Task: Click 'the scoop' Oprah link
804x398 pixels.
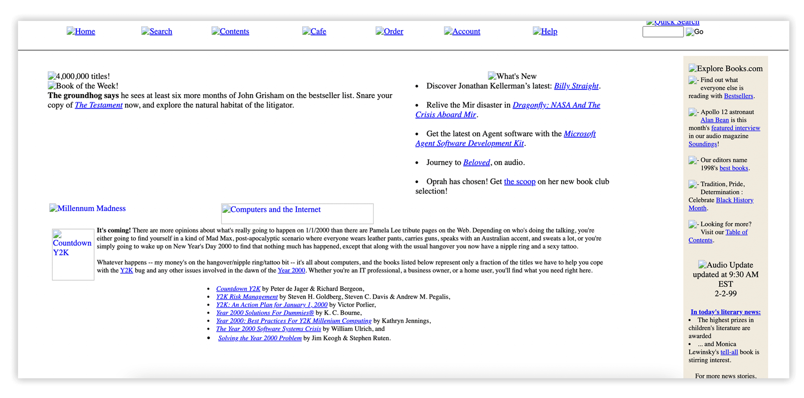Action: point(520,181)
